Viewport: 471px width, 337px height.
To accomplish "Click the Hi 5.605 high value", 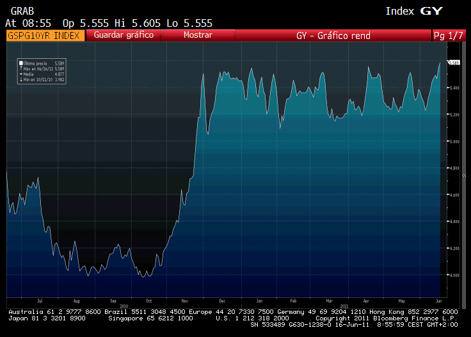I will [x=138, y=23].
